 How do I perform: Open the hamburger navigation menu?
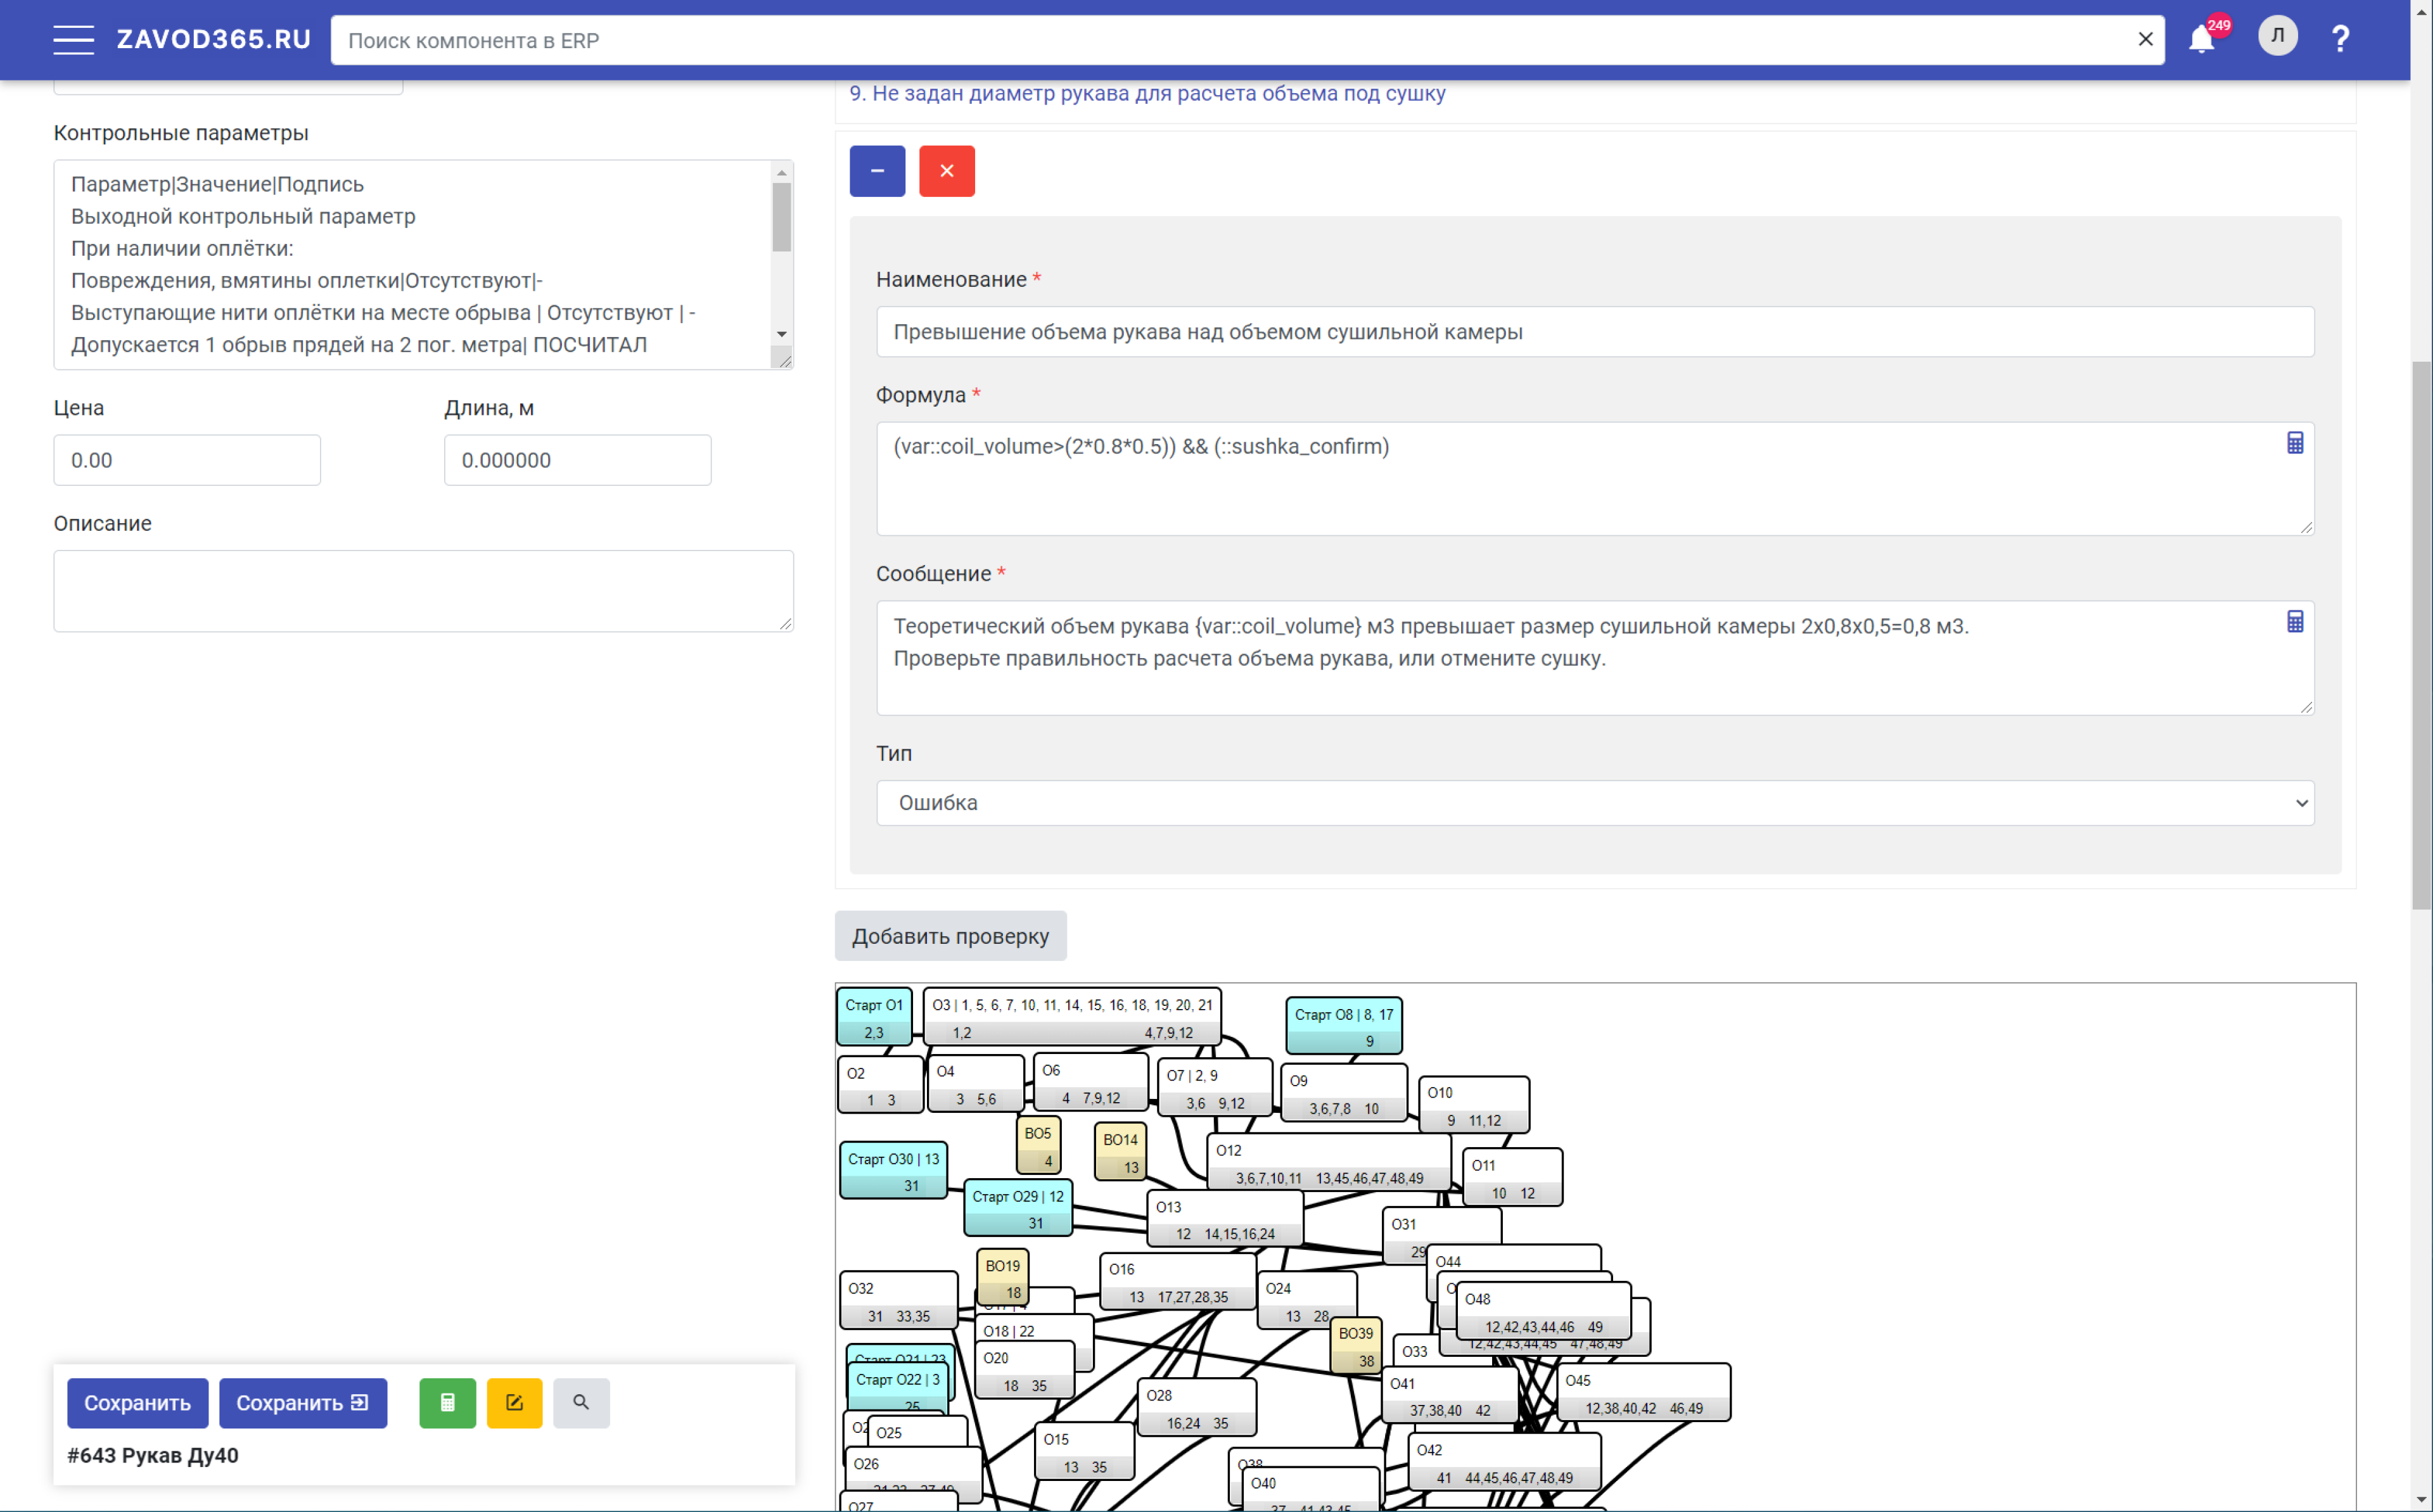coord(73,40)
